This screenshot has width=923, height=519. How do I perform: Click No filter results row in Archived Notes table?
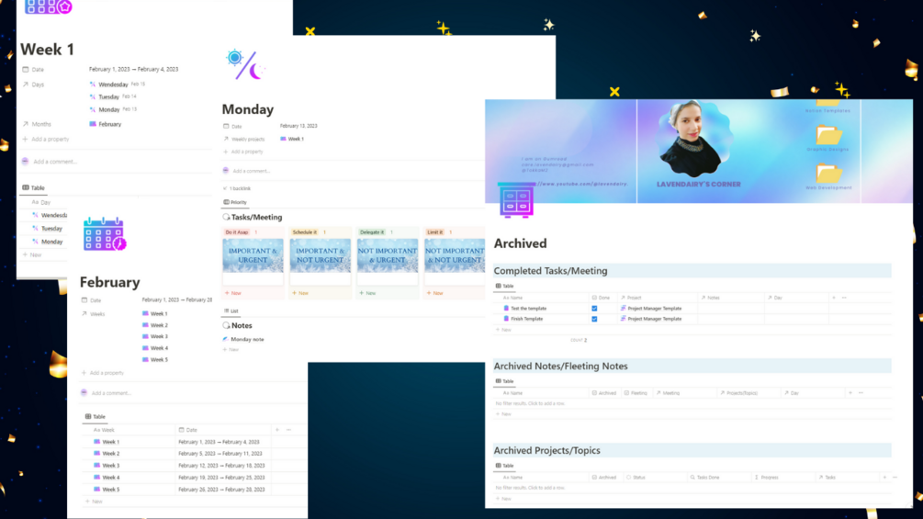pyautogui.click(x=692, y=403)
